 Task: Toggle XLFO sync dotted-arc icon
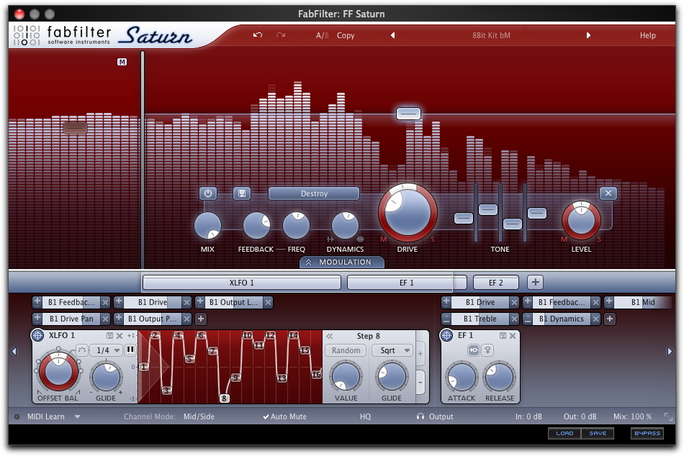81,350
